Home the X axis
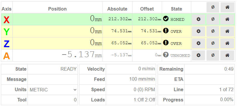 point(227,19)
